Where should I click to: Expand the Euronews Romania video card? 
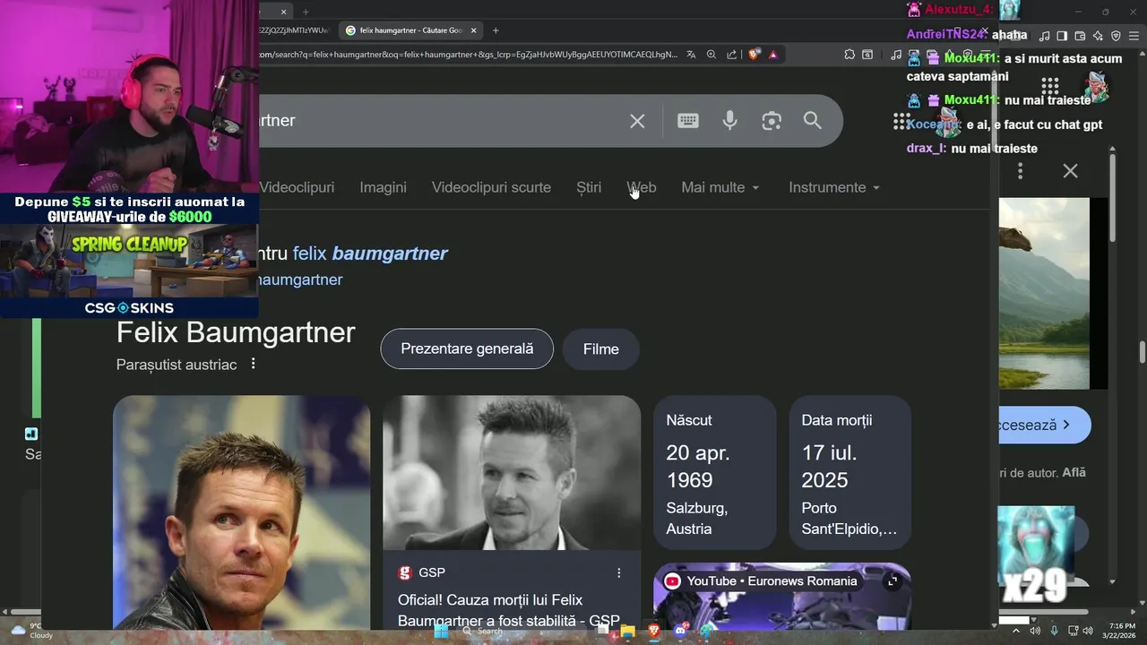[893, 581]
